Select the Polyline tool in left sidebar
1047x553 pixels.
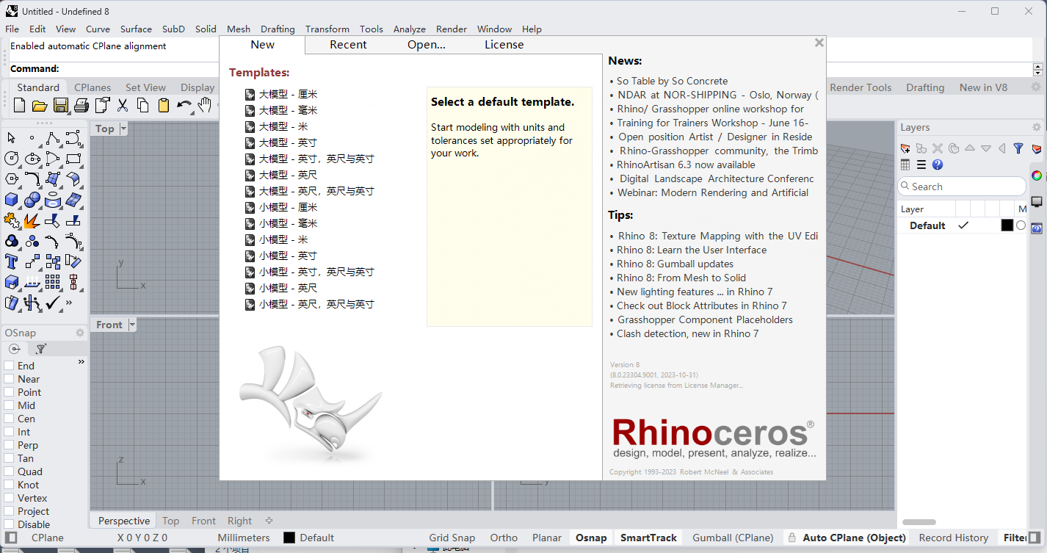(x=53, y=138)
